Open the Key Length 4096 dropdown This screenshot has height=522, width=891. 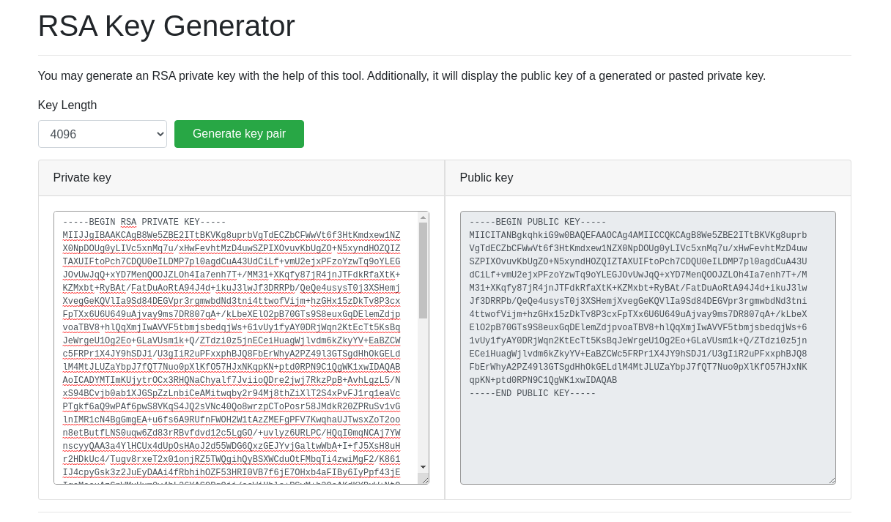(102, 134)
